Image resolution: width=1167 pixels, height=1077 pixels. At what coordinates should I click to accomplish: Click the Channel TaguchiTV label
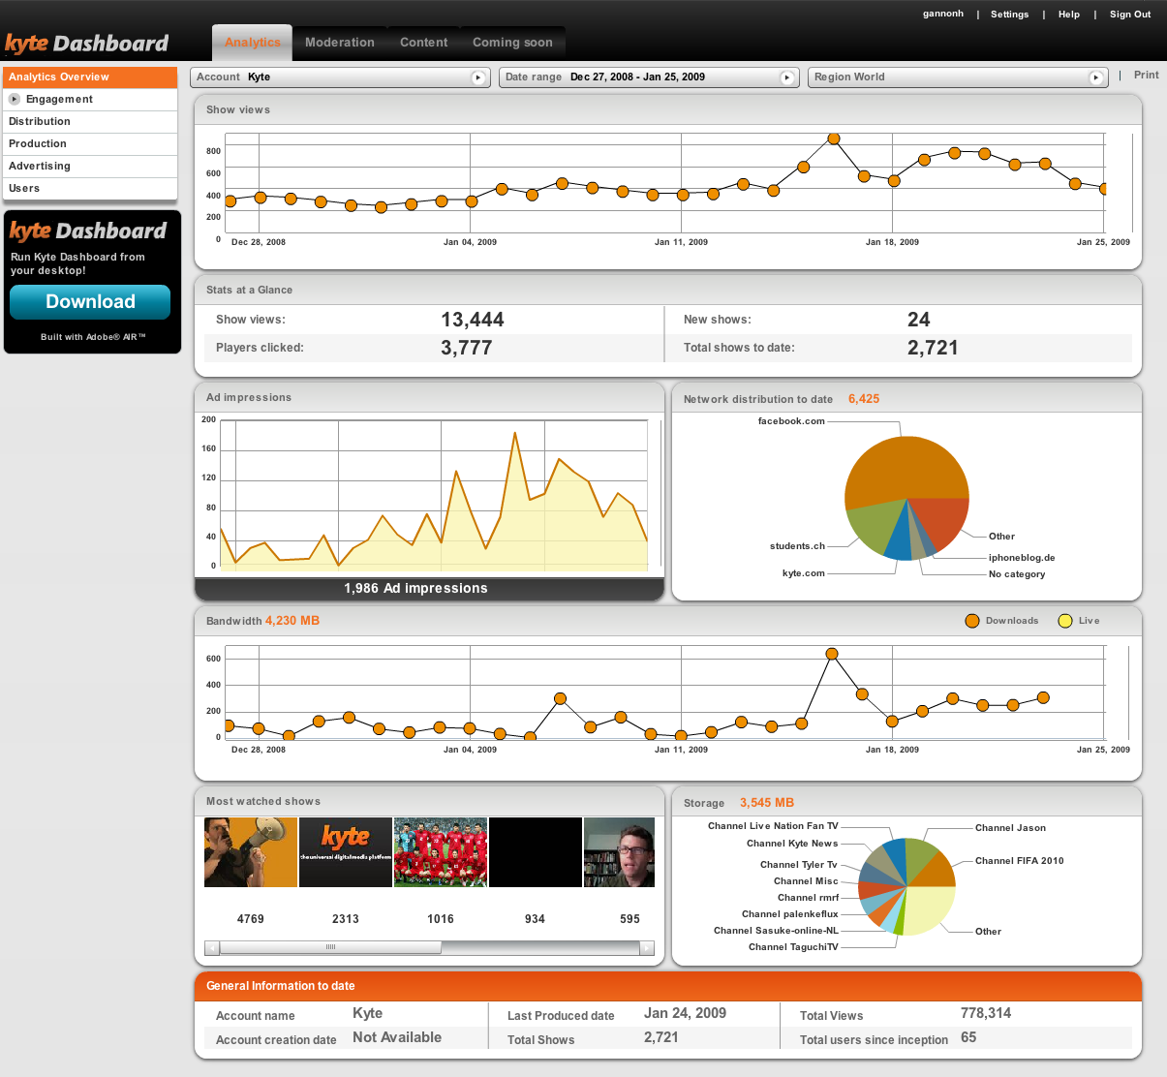point(793,947)
